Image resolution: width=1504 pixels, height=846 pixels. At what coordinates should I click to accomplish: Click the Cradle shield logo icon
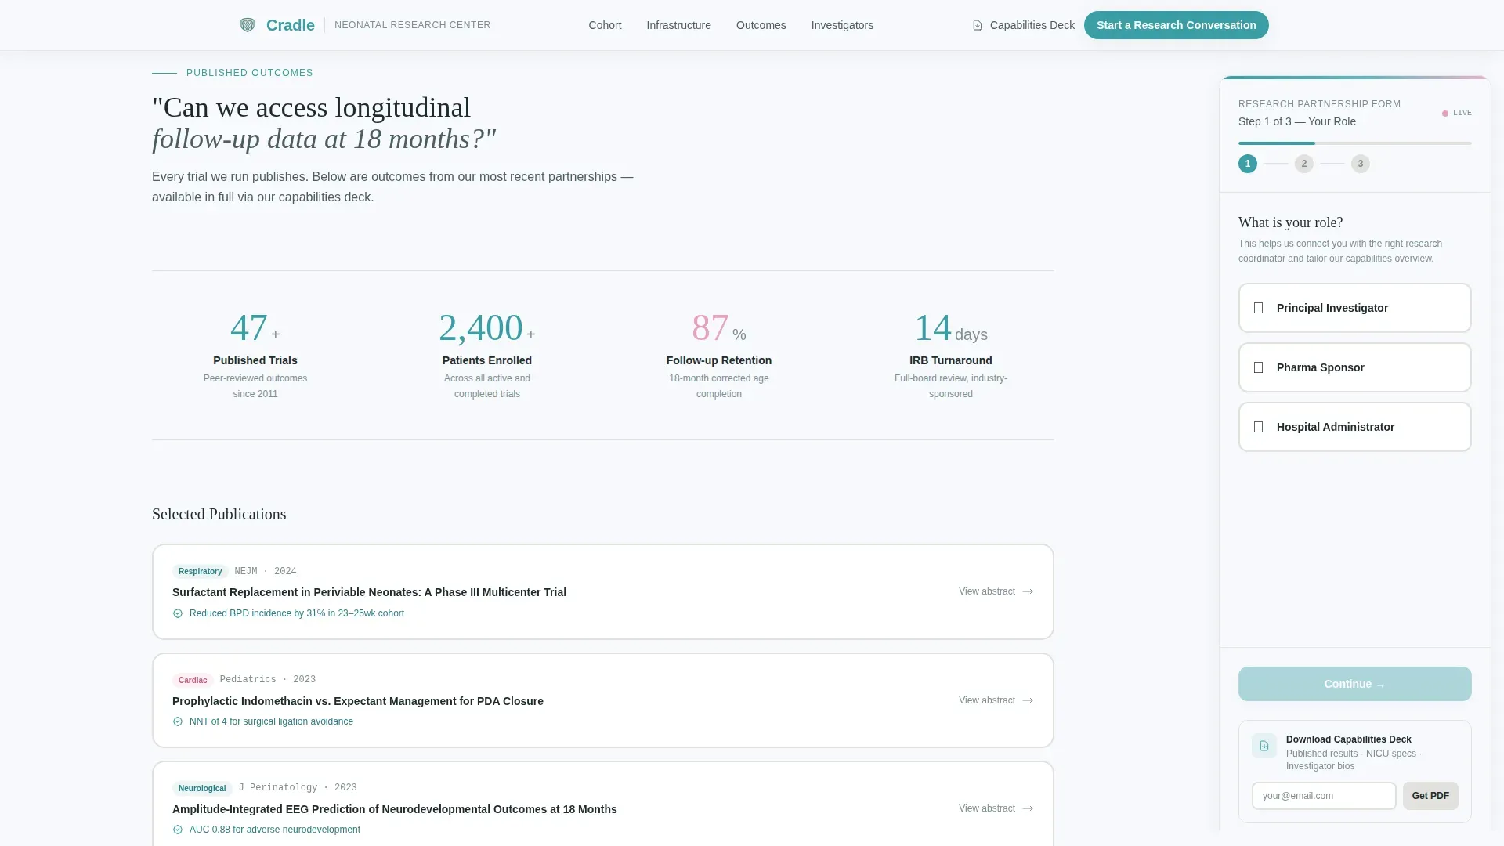(248, 25)
